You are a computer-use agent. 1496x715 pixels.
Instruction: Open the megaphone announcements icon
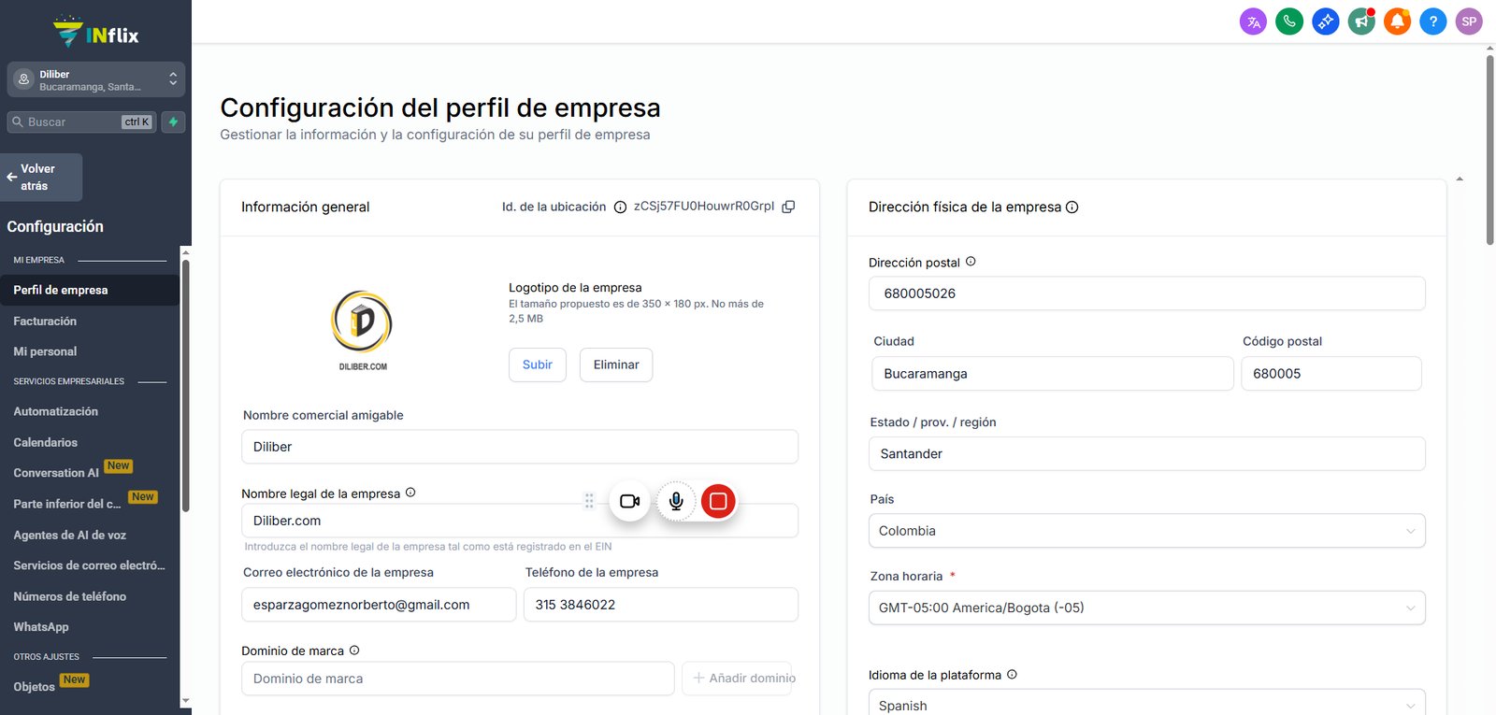click(x=1361, y=21)
